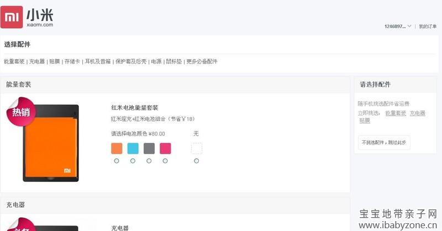Screen dimensions: 442x231
Task: Pick the gray battery color swatch
Action: click(x=149, y=148)
